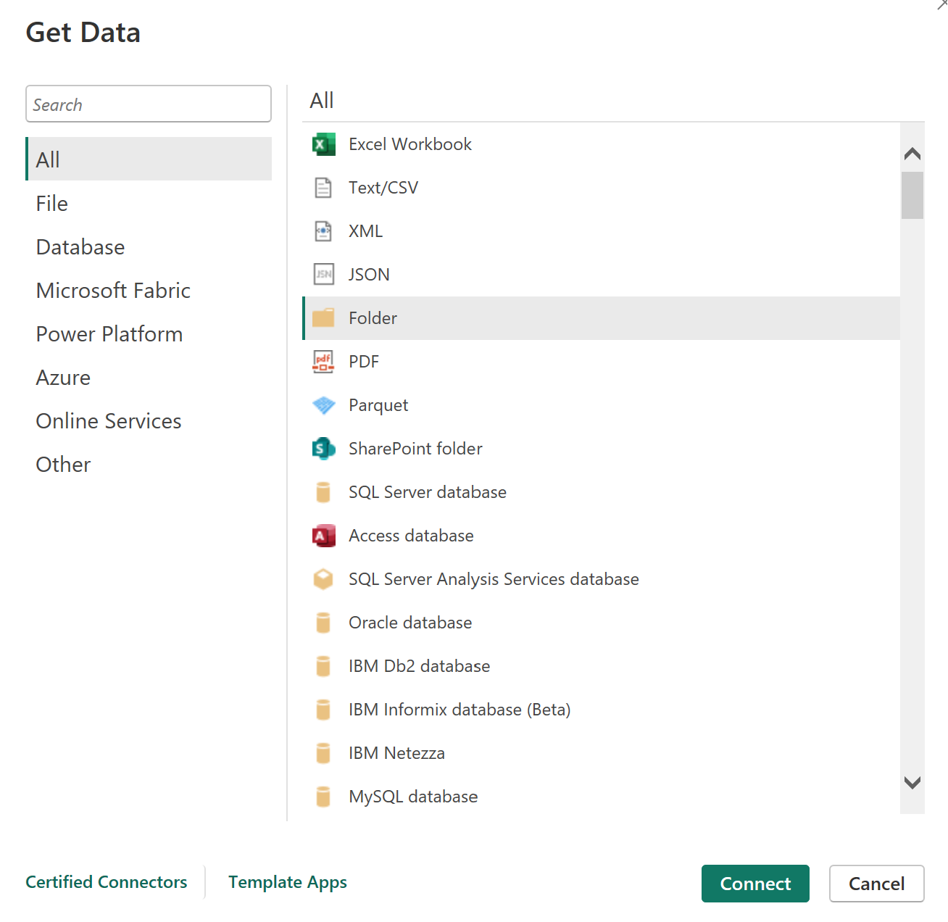Select the SharePoint folder icon
948x922 pixels.
tap(323, 449)
